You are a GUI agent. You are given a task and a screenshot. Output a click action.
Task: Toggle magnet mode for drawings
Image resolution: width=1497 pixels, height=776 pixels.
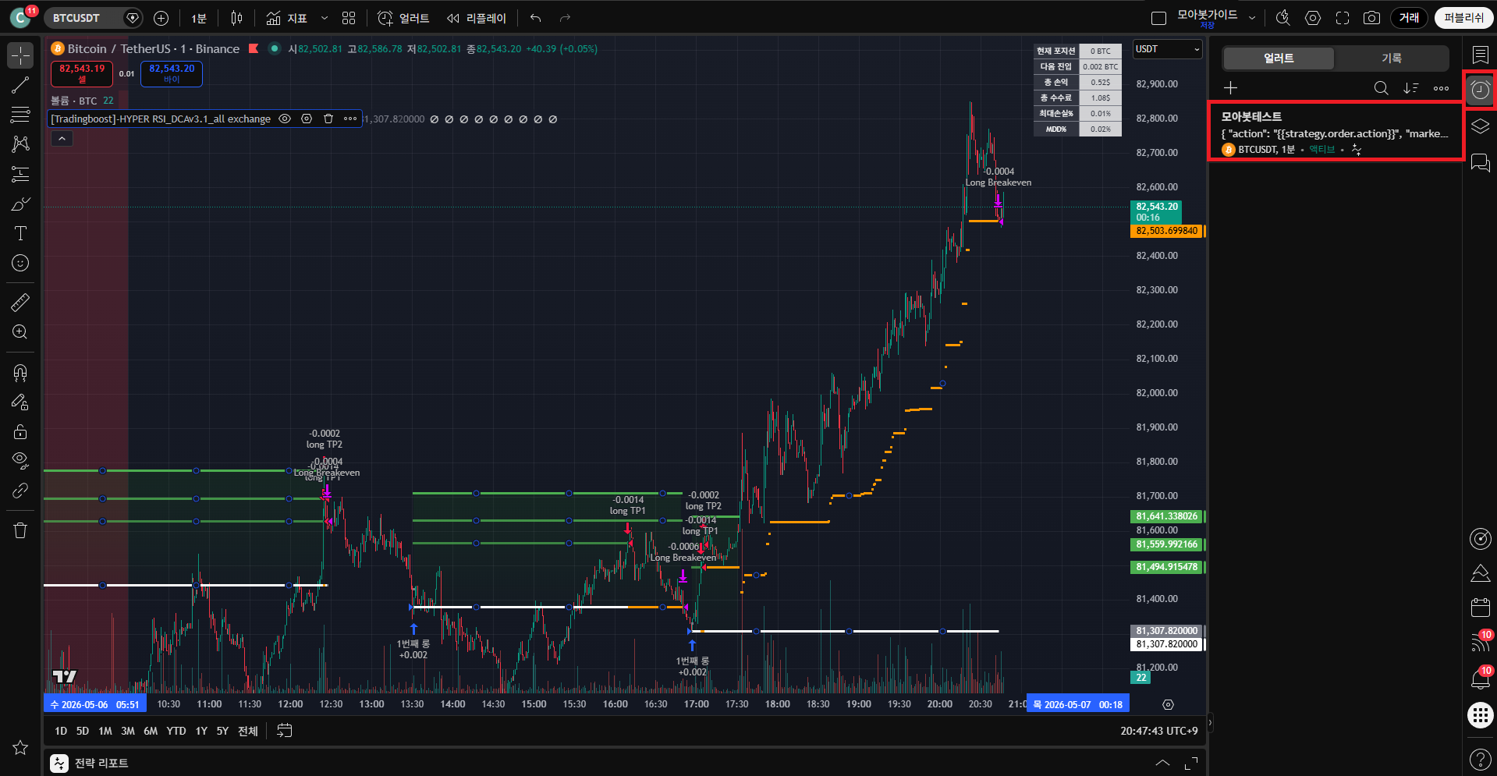pyautogui.click(x=20, y=372)
